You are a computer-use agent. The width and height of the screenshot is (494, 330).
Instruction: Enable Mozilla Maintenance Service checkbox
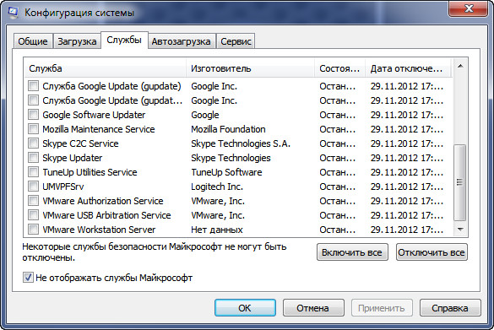point(33,129)
